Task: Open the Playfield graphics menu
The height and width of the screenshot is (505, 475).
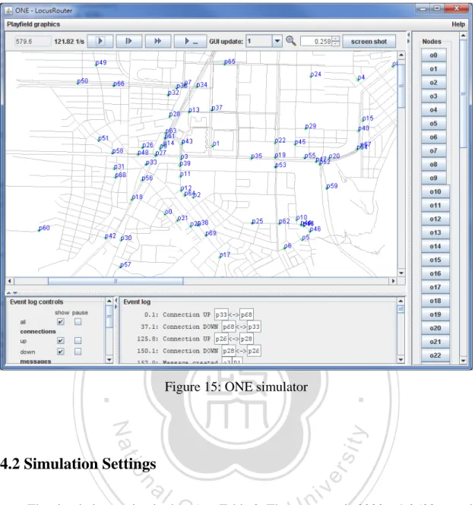Action: pos(33,24)
